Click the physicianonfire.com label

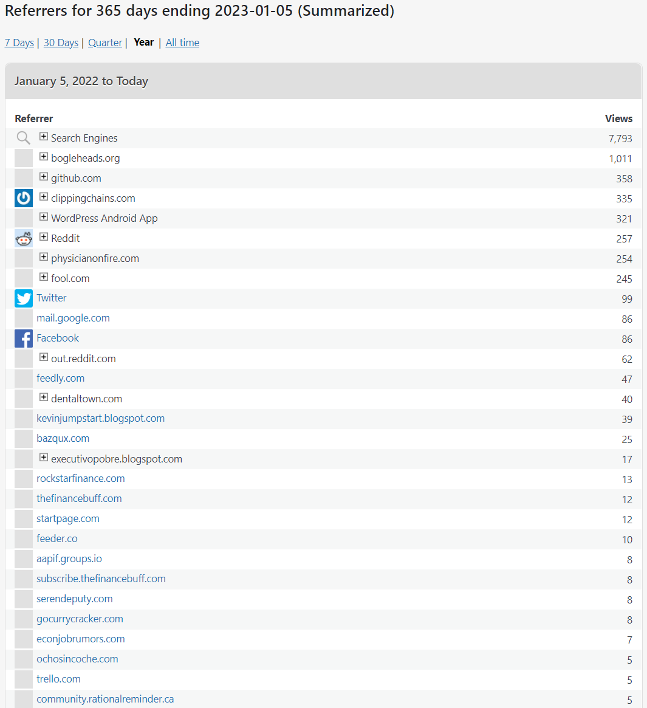tap(95, 259)
